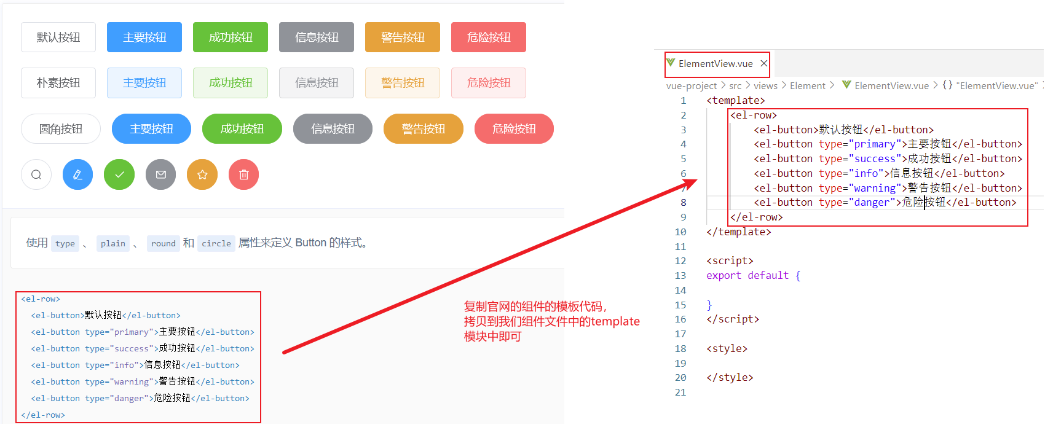Open the views folder breadcrumb
Screen dimensions: 1045x430
click(x=765, y=86)
